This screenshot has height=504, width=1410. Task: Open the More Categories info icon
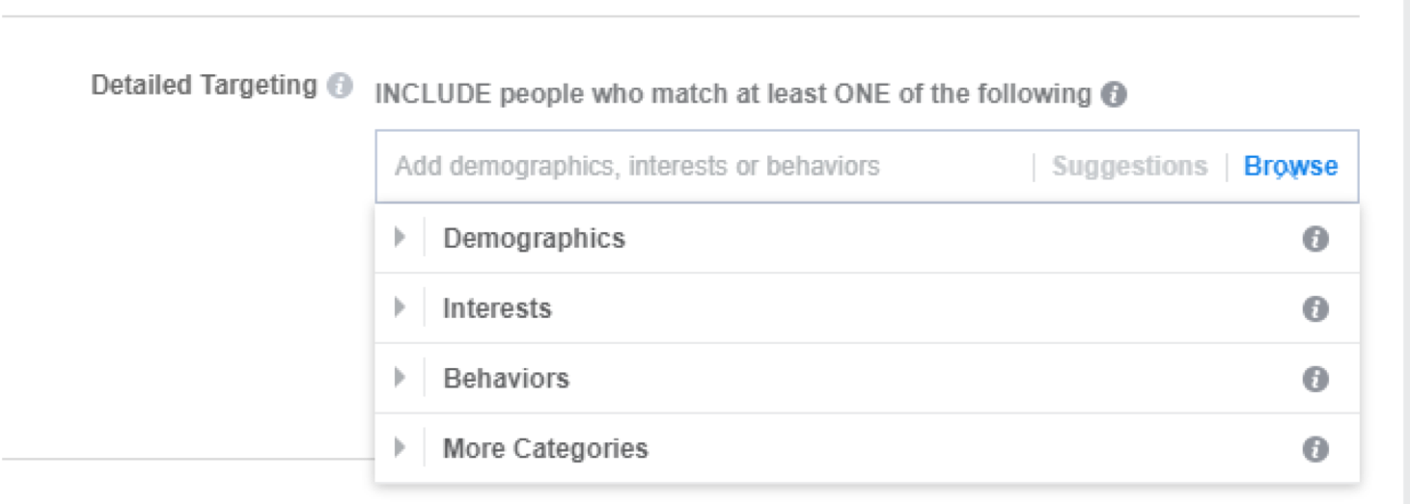[1315, 449]
